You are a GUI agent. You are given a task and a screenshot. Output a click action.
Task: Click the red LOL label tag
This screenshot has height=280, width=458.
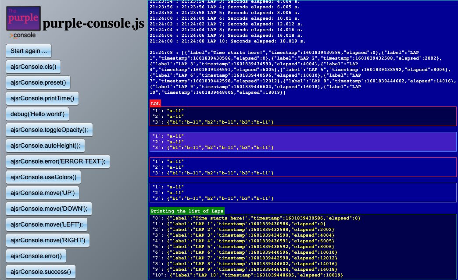click(x=155, y=103)
